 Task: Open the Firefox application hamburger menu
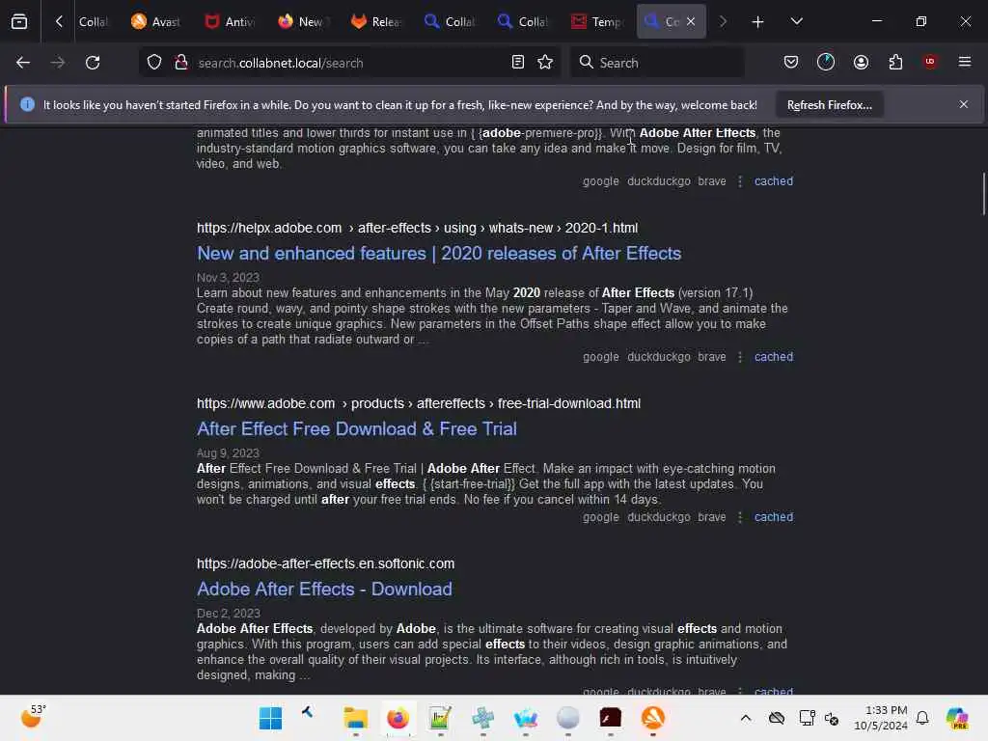[x=965, y=62]
